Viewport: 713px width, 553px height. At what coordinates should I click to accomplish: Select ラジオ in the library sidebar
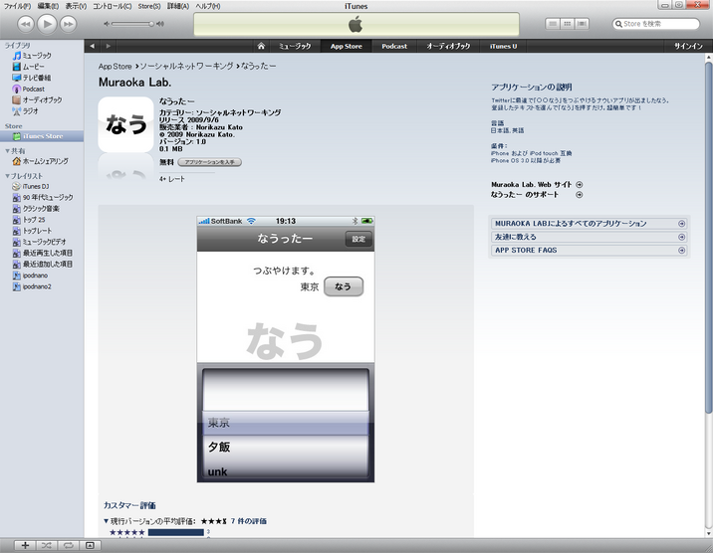click(25, 110)
